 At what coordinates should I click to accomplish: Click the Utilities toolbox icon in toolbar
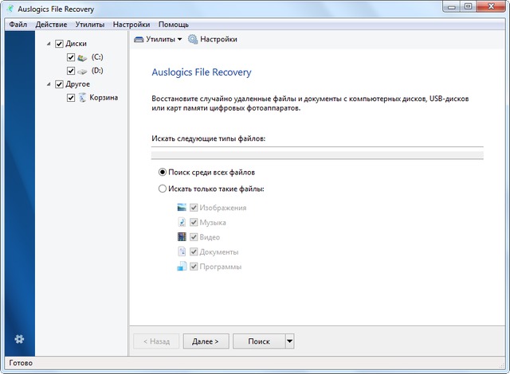(139, 39)
